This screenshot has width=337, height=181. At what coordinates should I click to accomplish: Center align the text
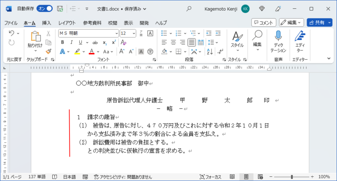[173, 43]
